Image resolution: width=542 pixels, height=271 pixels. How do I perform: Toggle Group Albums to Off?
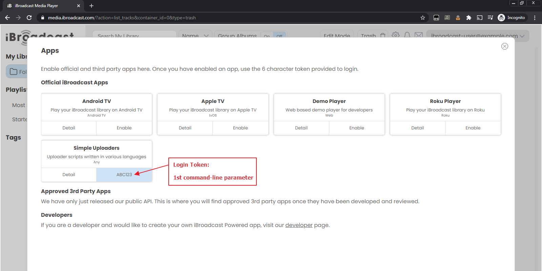pyautogui.click(x=279, y=36)
